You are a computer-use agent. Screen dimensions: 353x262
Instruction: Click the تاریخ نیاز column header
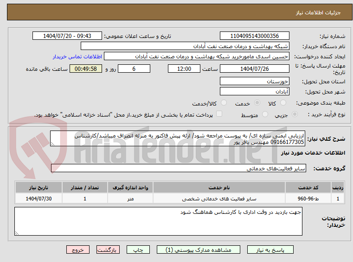click(x=39, y=187)
